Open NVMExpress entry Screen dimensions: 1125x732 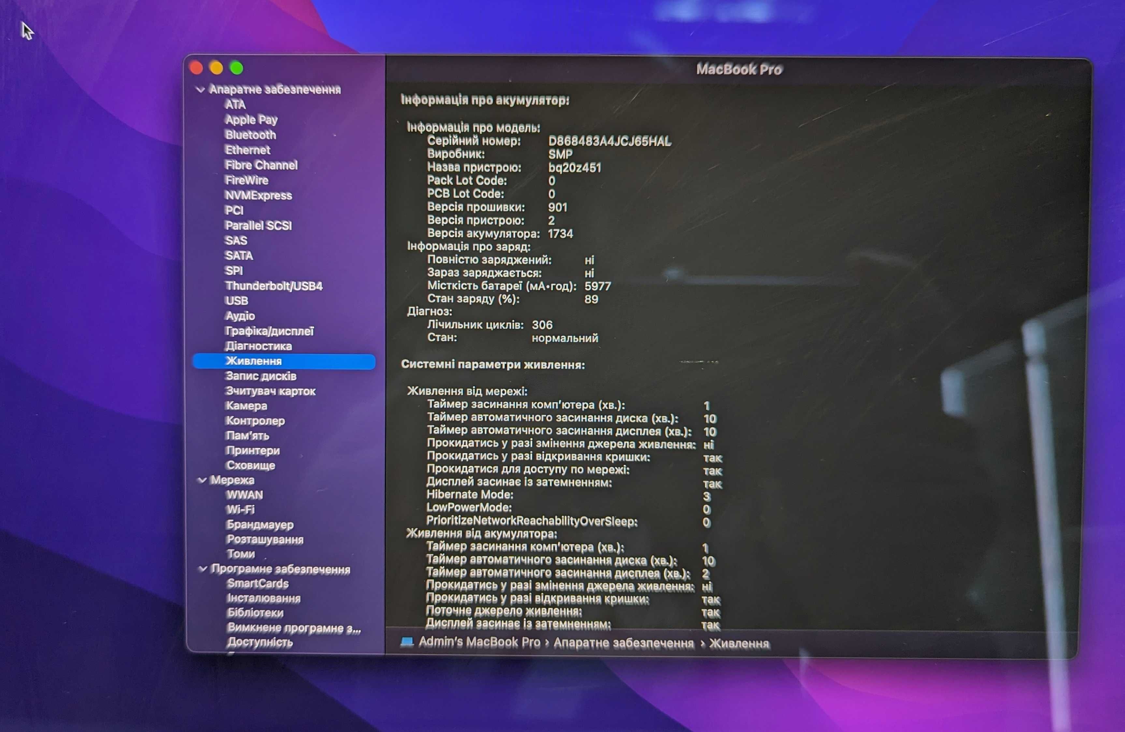click(258, 195)
